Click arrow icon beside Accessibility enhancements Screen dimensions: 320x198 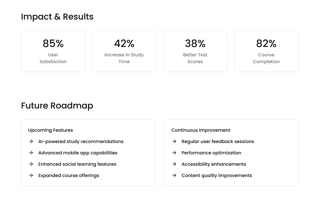(x=174, y=164)
